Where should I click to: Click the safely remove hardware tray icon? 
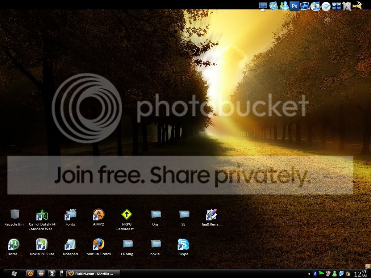(x=328, y=274)
